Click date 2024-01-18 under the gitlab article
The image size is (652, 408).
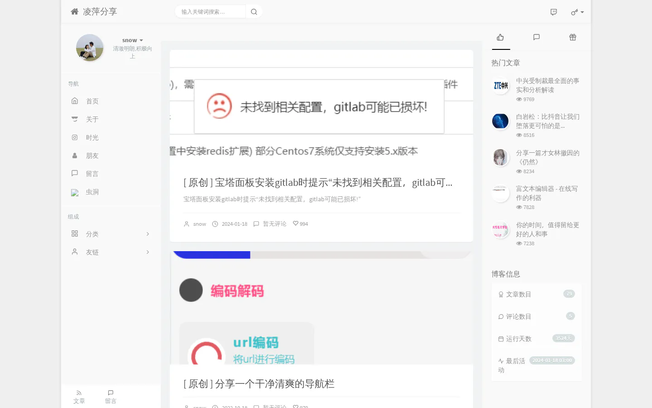point(235,224)
